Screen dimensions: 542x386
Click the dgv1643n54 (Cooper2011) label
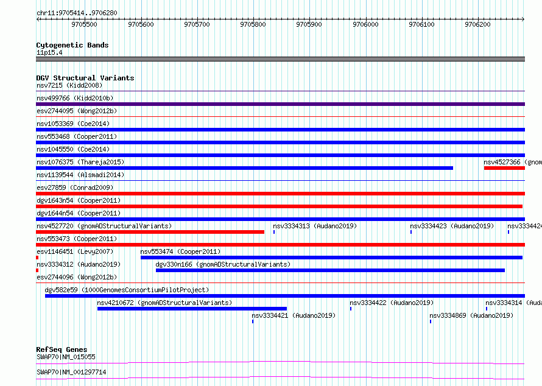click(79, 200)
